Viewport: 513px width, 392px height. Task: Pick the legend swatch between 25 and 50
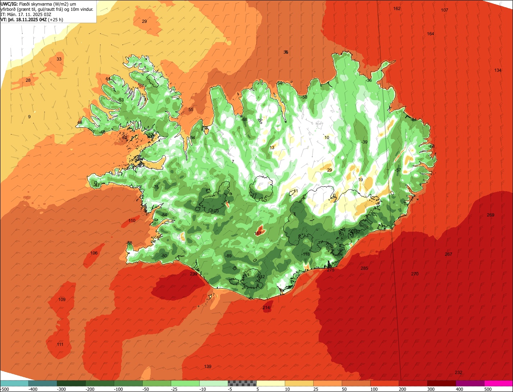327,383
